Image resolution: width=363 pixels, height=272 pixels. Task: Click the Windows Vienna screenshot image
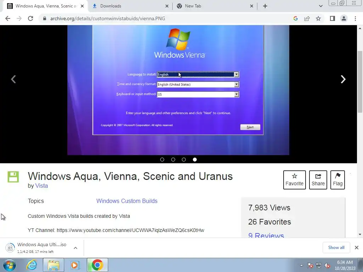click(x=178, y=90)
